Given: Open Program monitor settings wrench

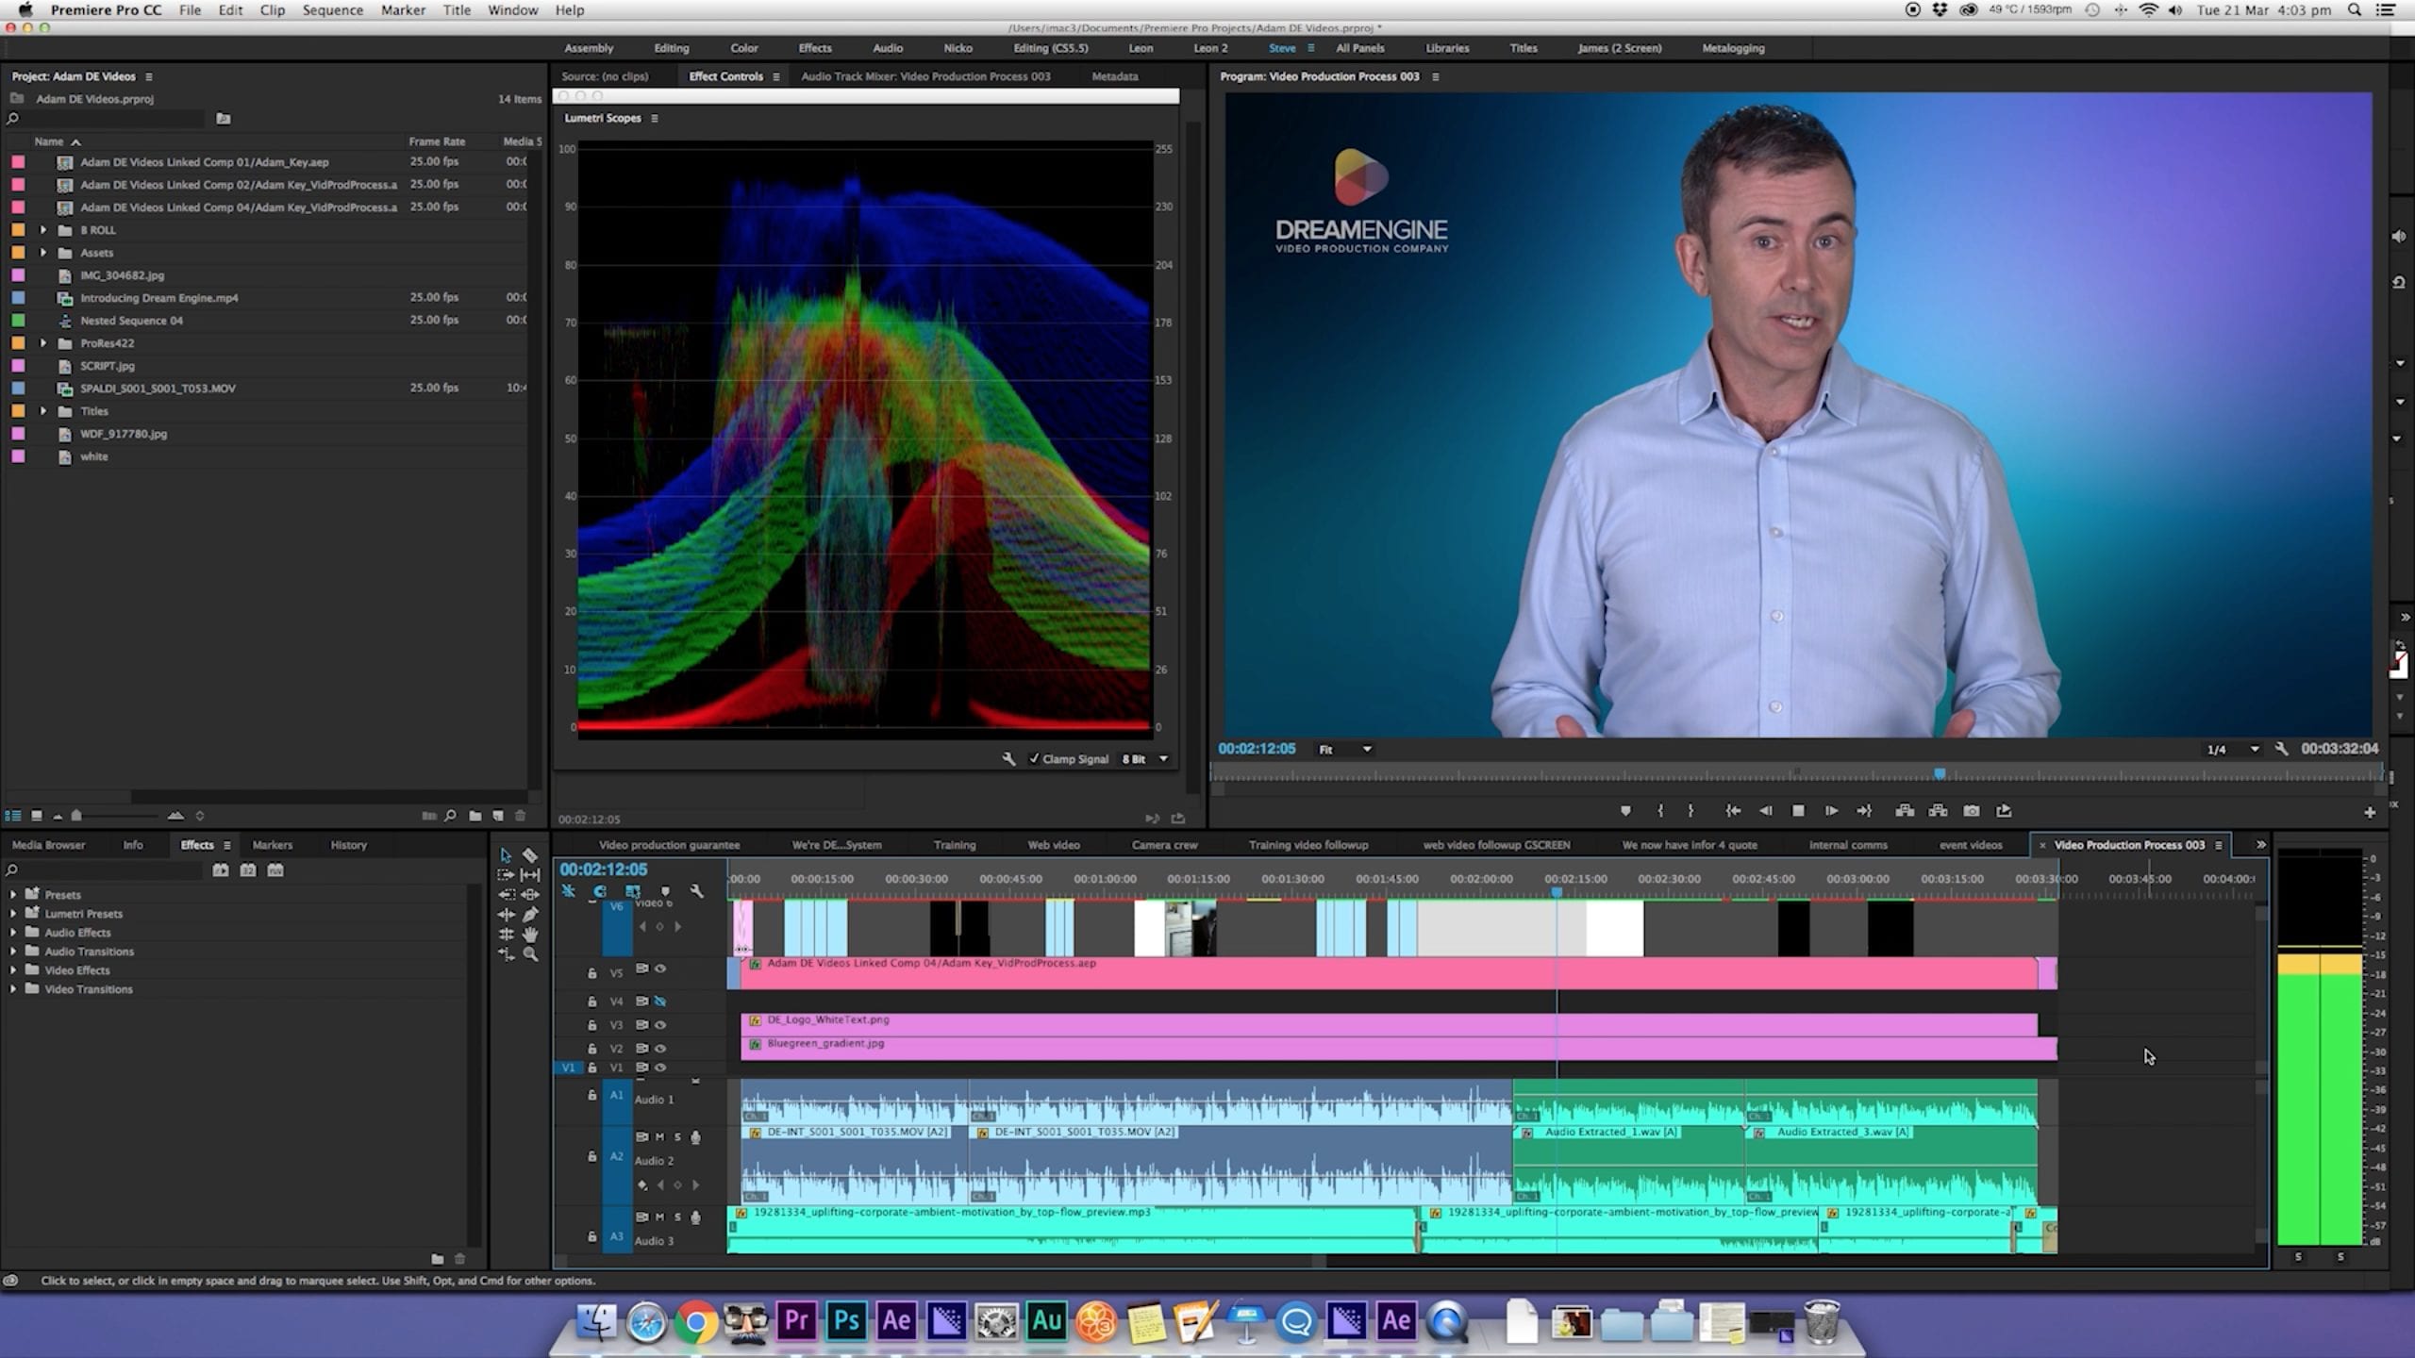Looking at the screenshot, I should [2281, 749].
